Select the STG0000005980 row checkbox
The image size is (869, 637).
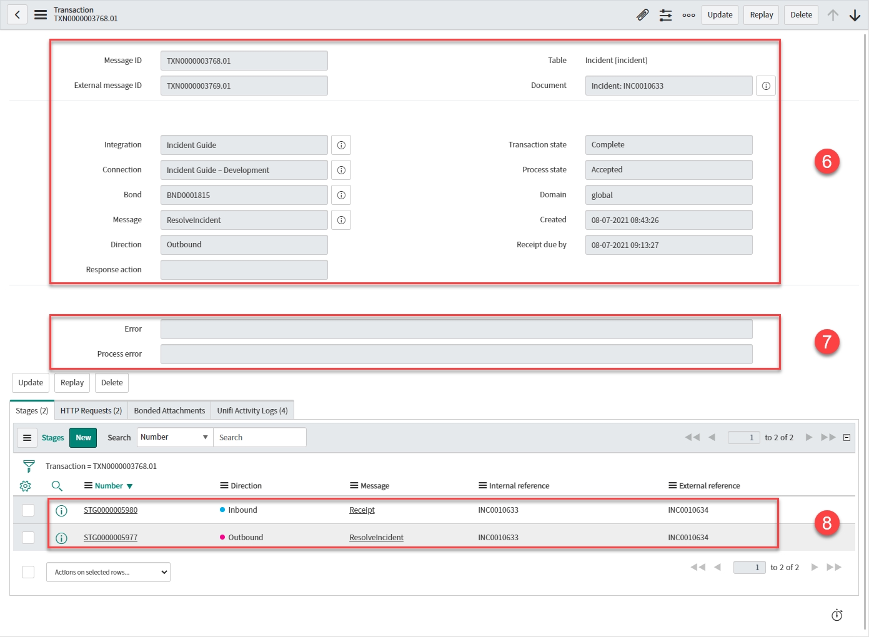28,510
